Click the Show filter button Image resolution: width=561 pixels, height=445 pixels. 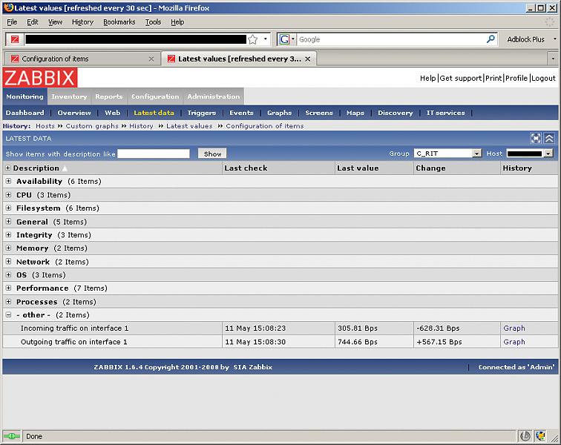click(x=212, y=154)
